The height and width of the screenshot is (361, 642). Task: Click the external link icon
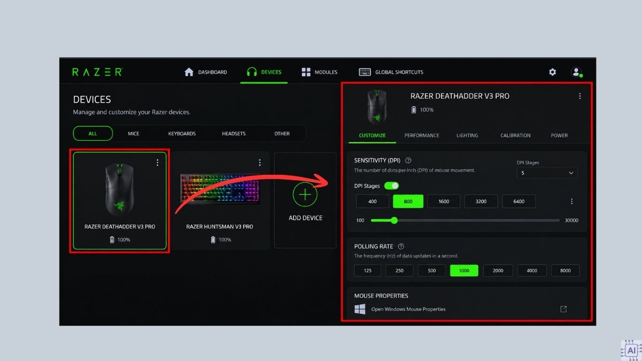click(563, 309)
